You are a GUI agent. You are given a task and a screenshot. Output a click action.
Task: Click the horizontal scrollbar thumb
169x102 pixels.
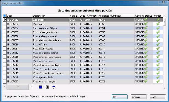pyautogui.click(x=18, y=86)
